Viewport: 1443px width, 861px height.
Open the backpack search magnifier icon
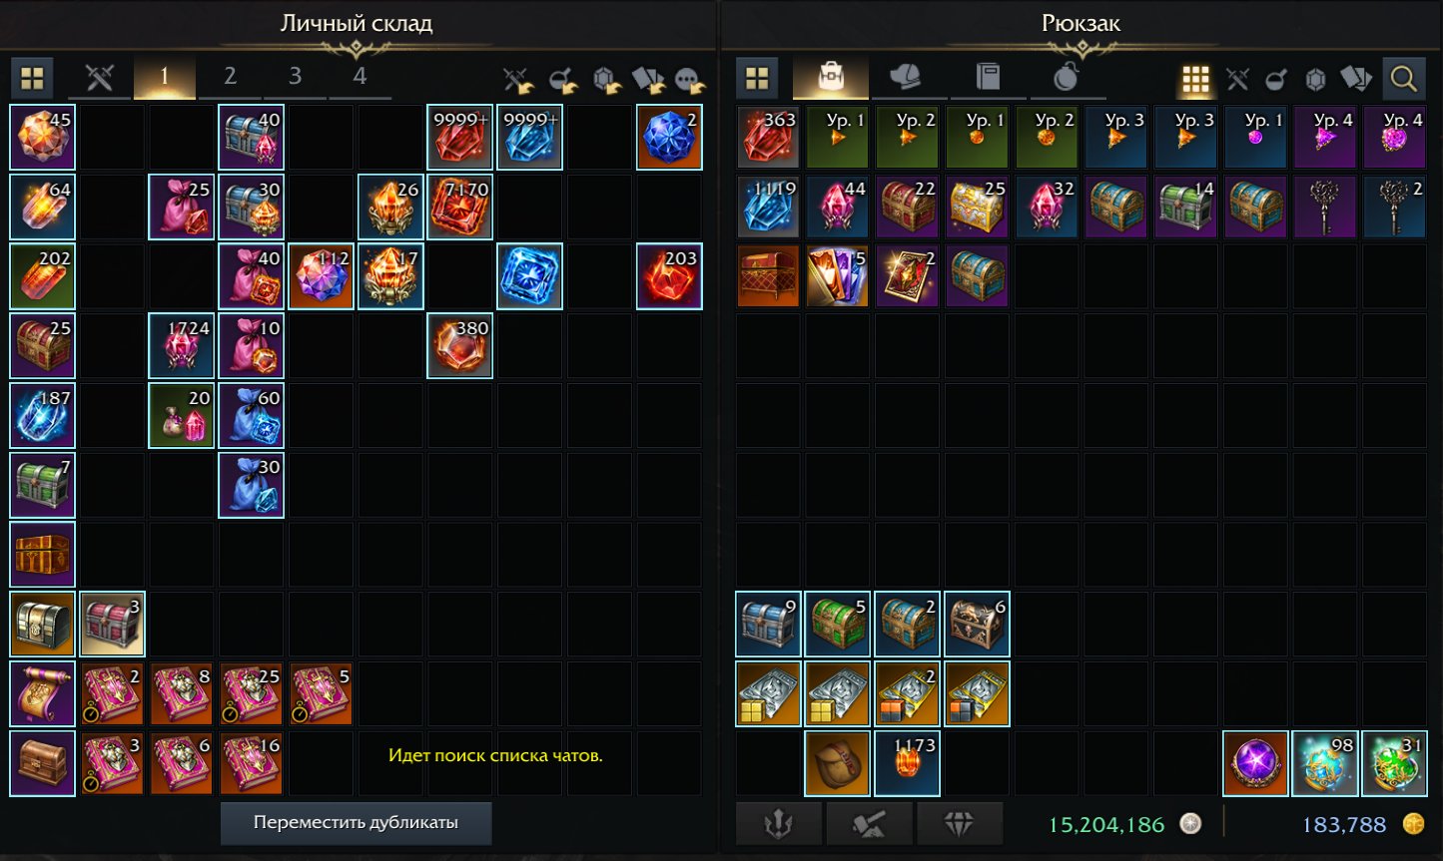pyautogui.click(x=1403, y=78)
